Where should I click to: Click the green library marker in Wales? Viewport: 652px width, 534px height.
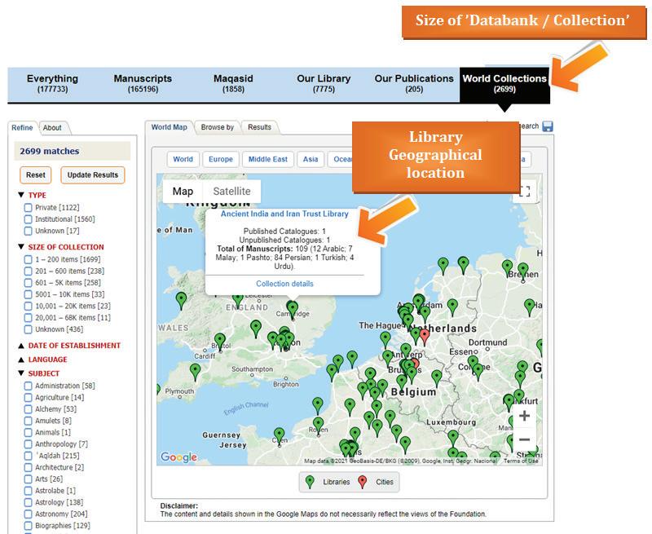pos(181,300)
